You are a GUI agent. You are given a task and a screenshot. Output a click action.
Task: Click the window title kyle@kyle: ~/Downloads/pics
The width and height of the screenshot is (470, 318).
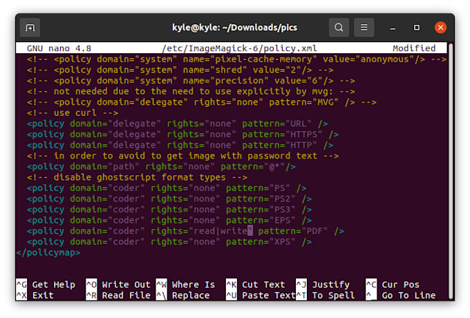[235, 28]
